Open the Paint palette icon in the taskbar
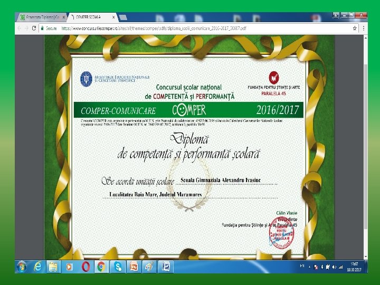Image resolution: width=380 pixels, height=285 pixels. 149,267
